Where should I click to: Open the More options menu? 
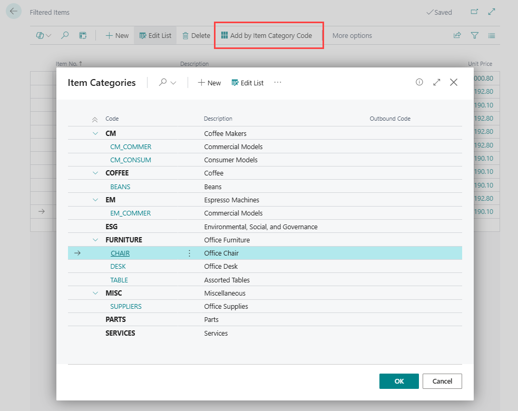(x=352, y=35)
